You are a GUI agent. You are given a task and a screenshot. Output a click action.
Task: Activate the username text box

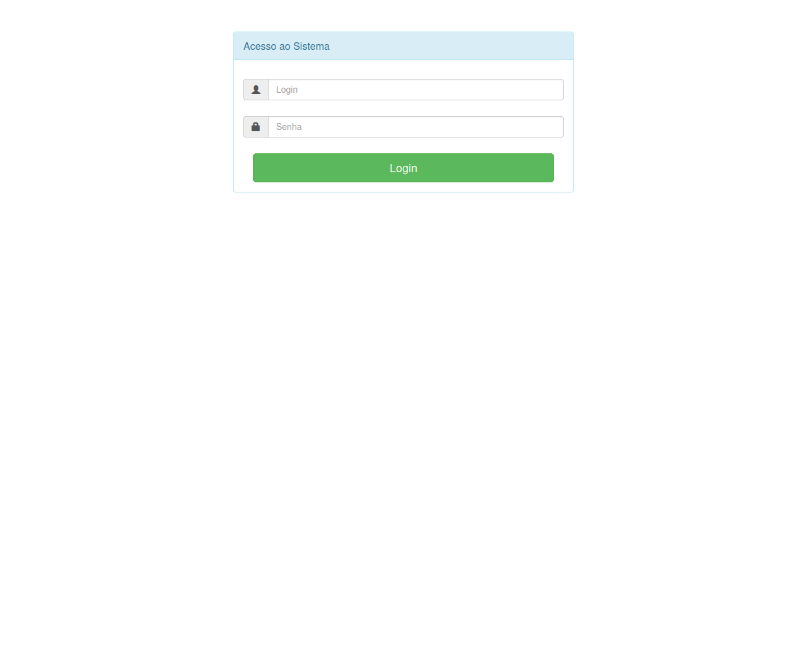tap(415, 90)
